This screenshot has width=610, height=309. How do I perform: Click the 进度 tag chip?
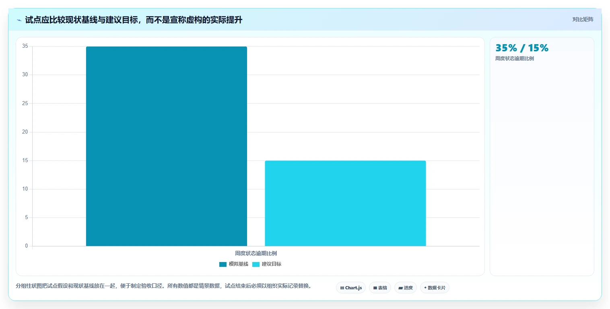(x=406, y=288)
